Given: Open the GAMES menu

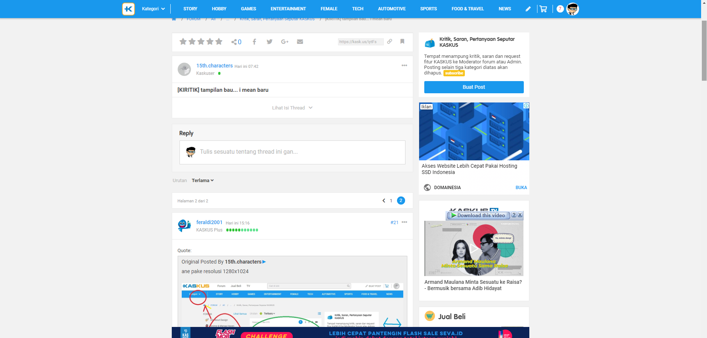Looking at the screenshot, I should coord(248,9).
